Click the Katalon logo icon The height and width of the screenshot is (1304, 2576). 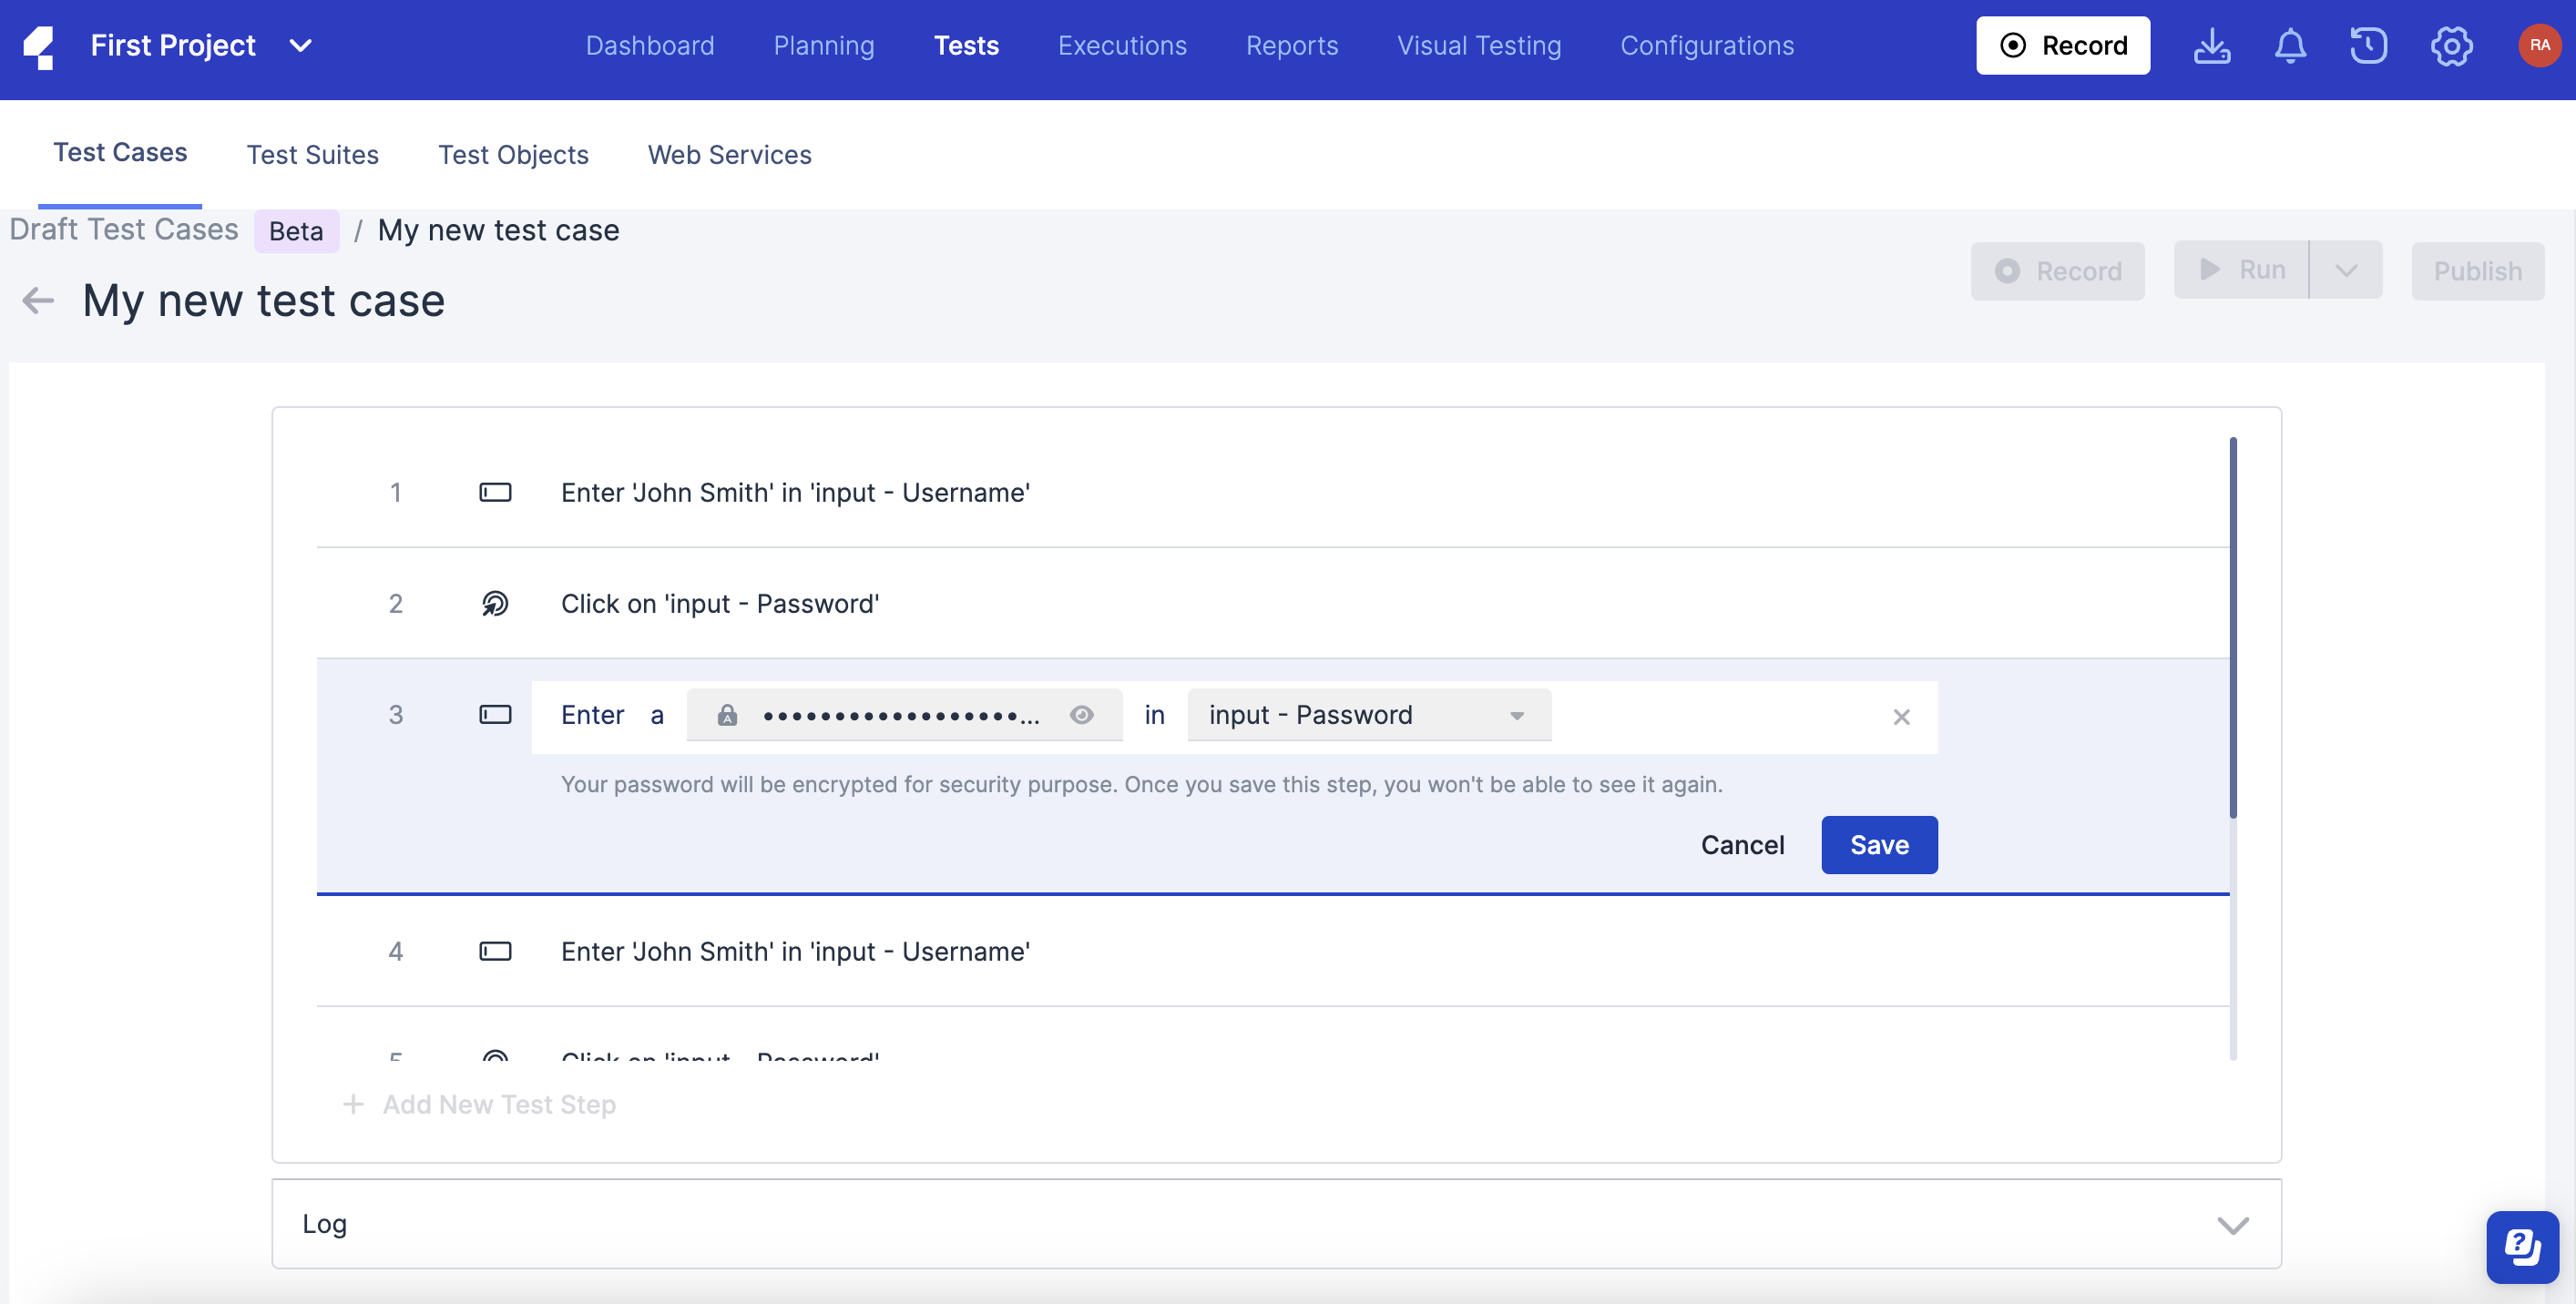(38, 46)
